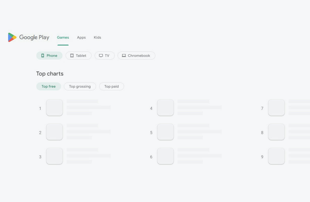Open the app icon ranked 3
The width and height of the screenshot is (310, 202).
tap(54, 156)
